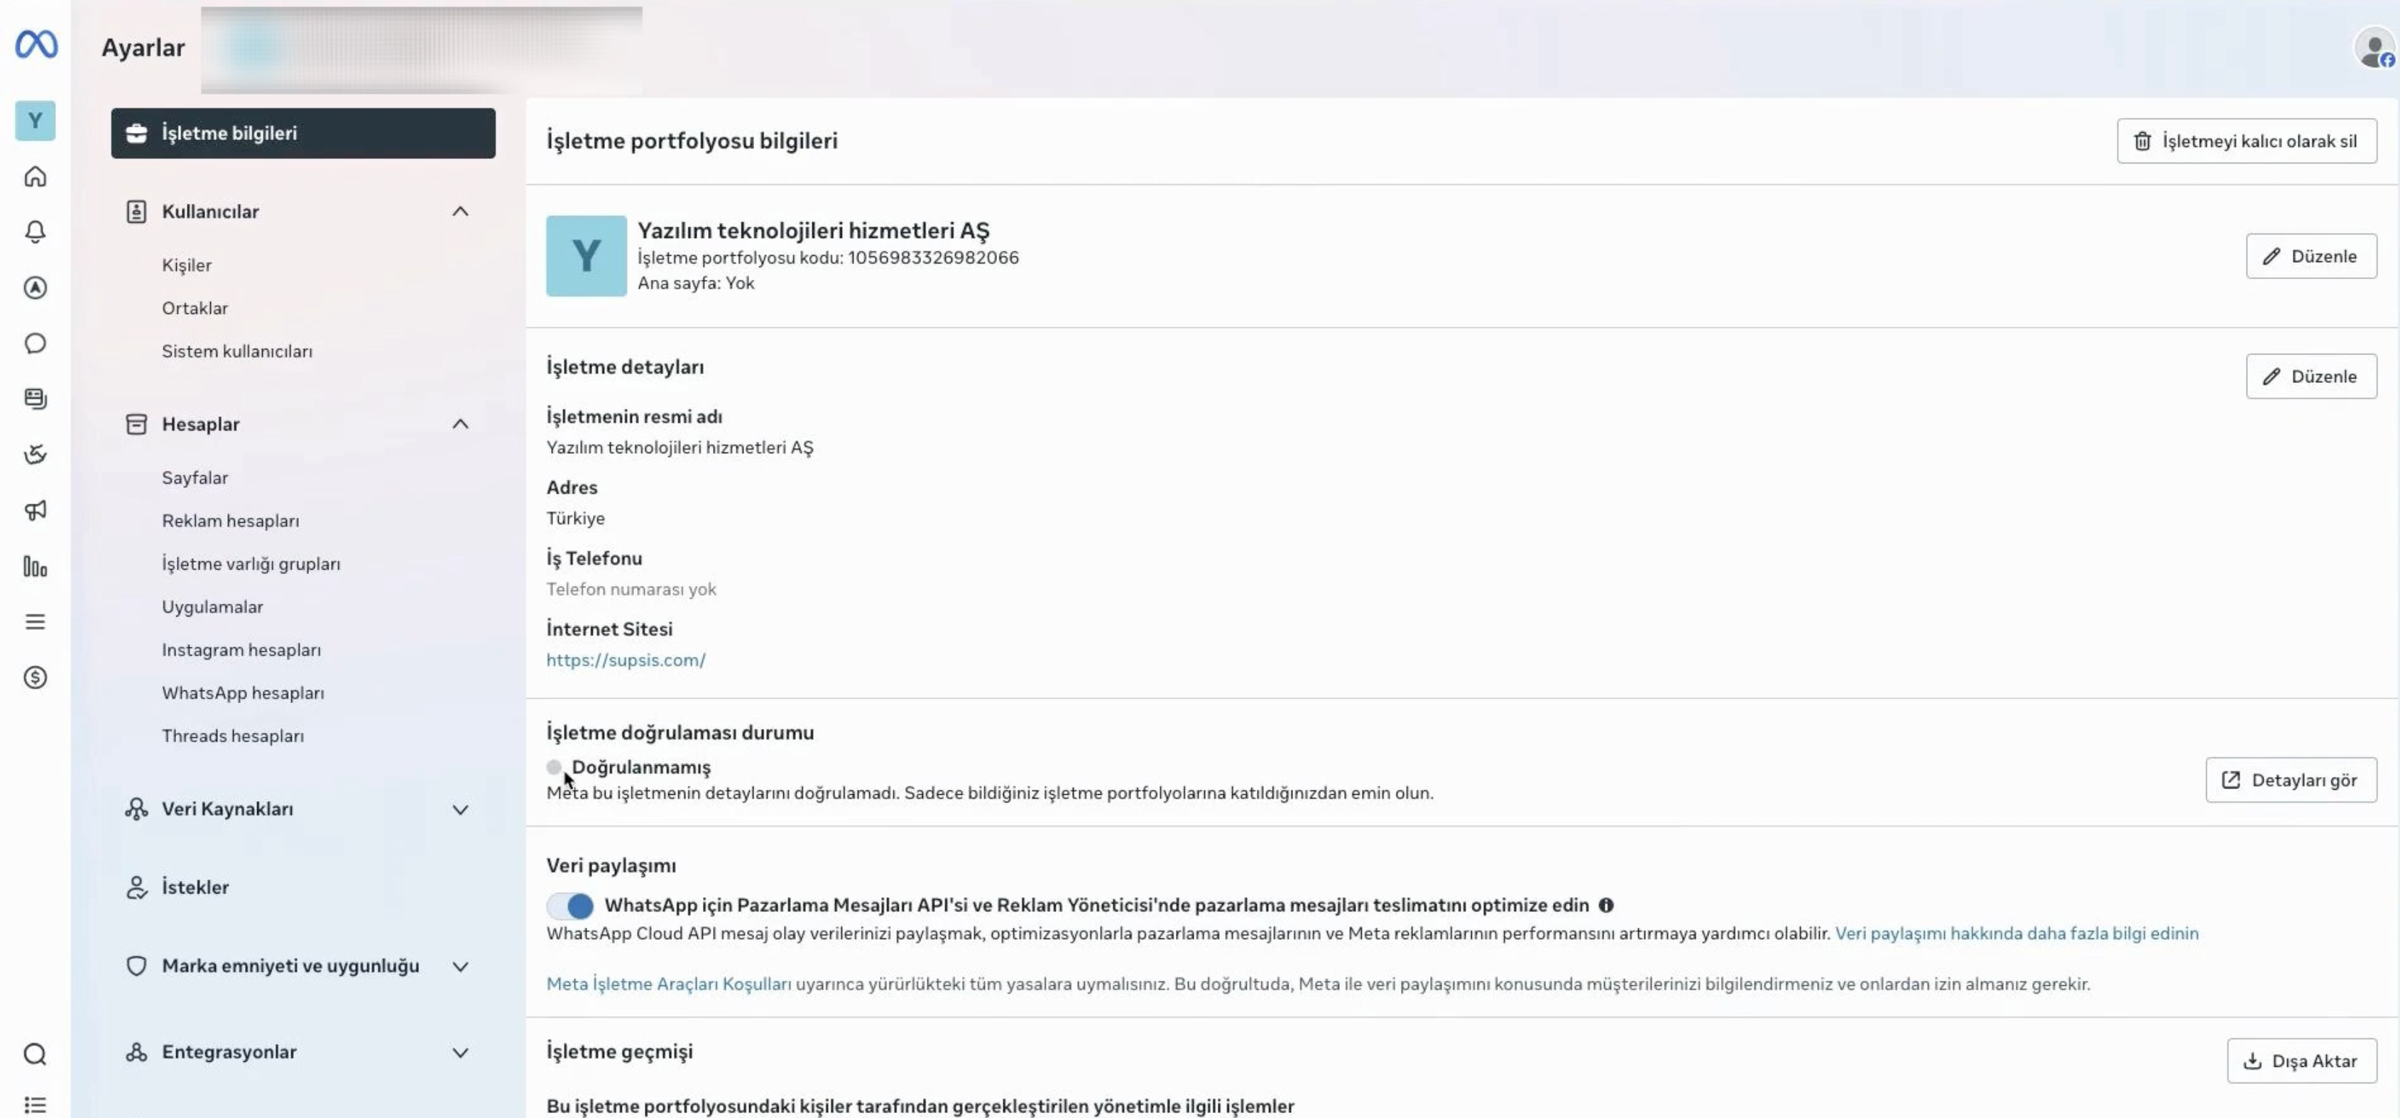Image resolution: width=2400 pixels, height=1118 pixels.
Task: Expand the Veri Kaynakları section
Action: 460,810
